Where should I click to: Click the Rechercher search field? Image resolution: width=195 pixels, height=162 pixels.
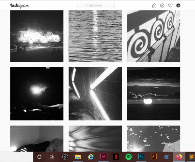click(95, 6)
